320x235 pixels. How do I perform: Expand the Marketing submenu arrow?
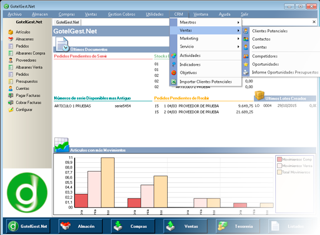click(238, 39)
